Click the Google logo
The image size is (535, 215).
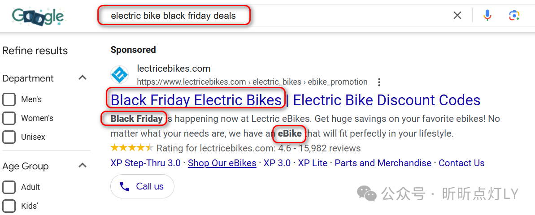tap(38, 17)
